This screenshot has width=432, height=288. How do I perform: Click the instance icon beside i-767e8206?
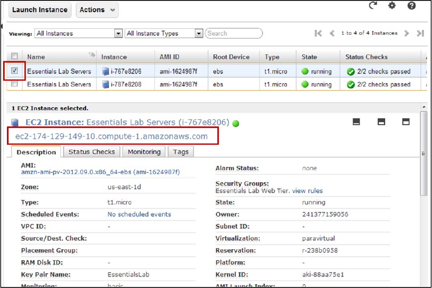pyautogui.click(x=105, y=72)
